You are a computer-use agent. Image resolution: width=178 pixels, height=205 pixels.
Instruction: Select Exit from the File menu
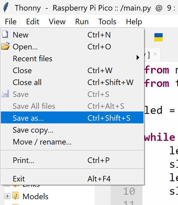tap(72, 179)
